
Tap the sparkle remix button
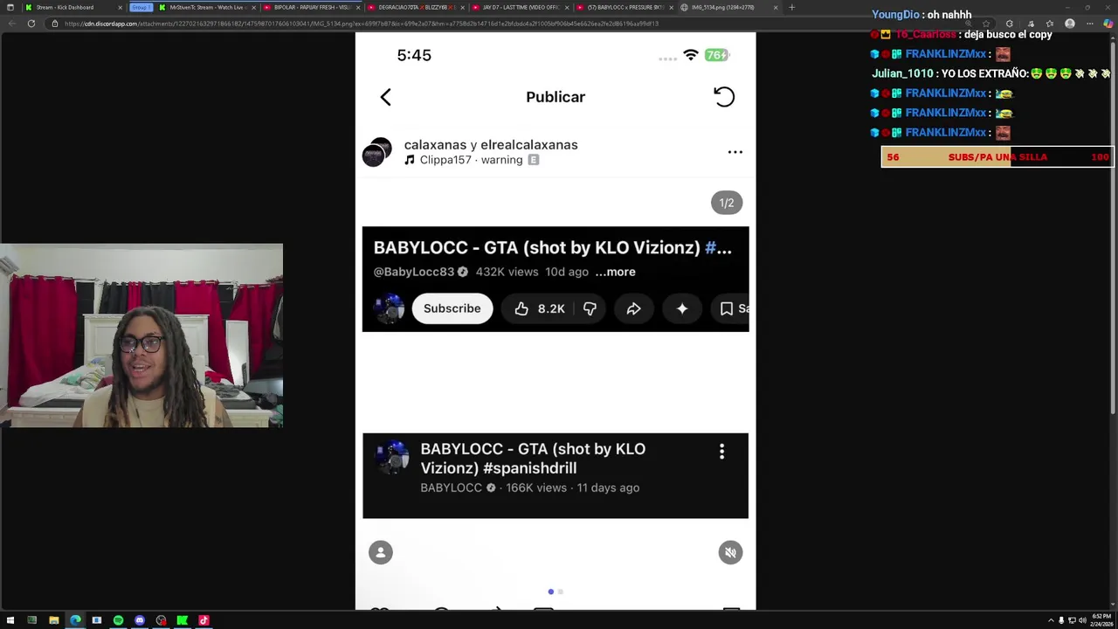click(682, 308)
